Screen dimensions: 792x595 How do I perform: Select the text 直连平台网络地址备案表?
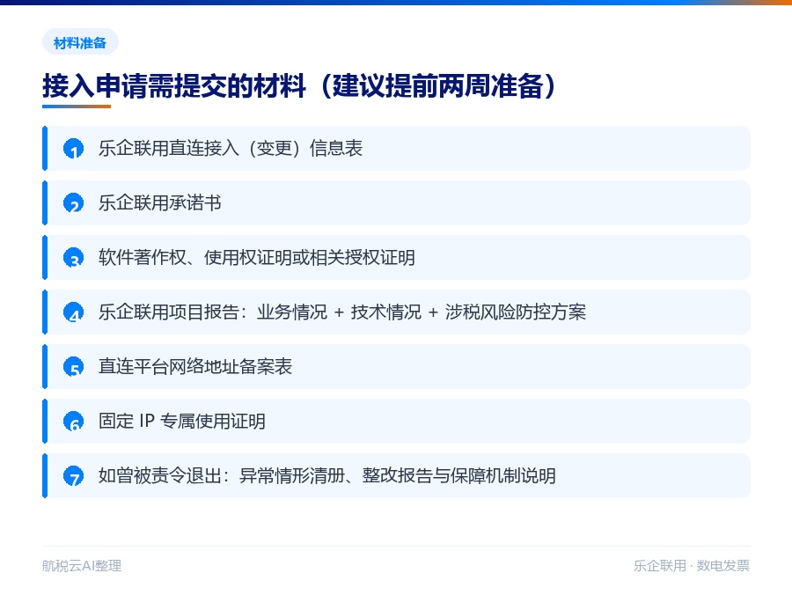195,367
